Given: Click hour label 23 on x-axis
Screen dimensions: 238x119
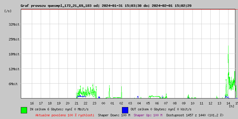Looking at the screenshot, I should tap(94, 103).
